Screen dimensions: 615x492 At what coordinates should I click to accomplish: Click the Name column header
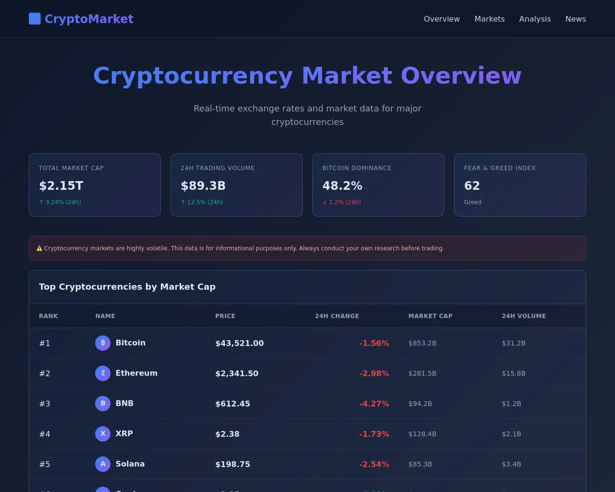click(x=105, y=316)
